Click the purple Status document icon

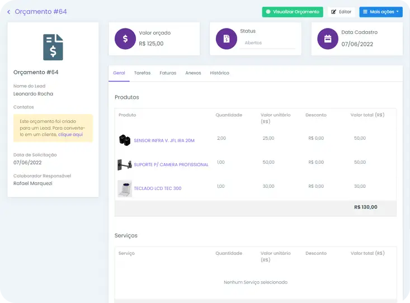click(227, 39)
